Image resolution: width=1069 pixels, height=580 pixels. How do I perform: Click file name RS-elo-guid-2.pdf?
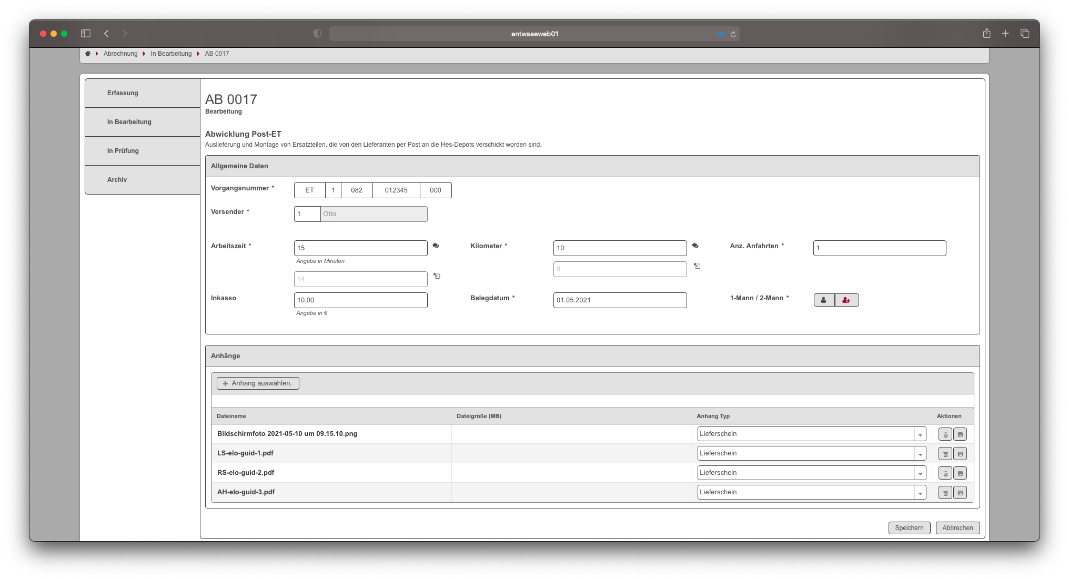pyautogui.click(x=246, y=473)
